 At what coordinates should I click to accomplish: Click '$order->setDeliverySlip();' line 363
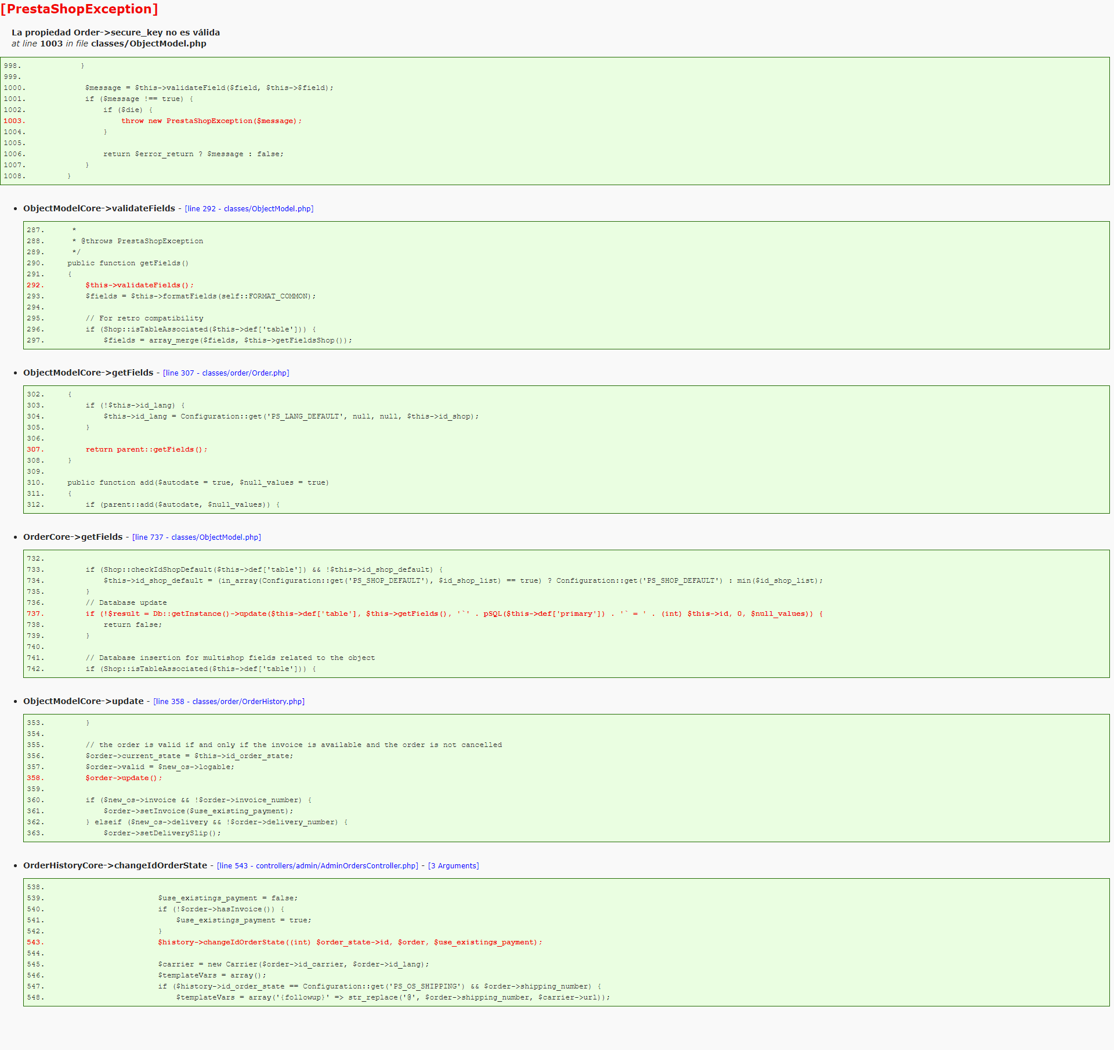[x=162, y=833]
